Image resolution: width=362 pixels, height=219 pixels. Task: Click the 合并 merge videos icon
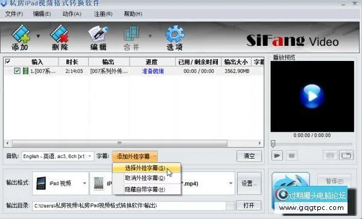coord(132,37)
